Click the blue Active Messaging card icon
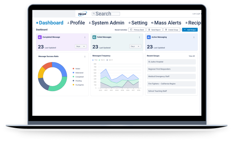The width and height of the screenshot is (233, 141). pyautogui.click(x=149, y=37)
